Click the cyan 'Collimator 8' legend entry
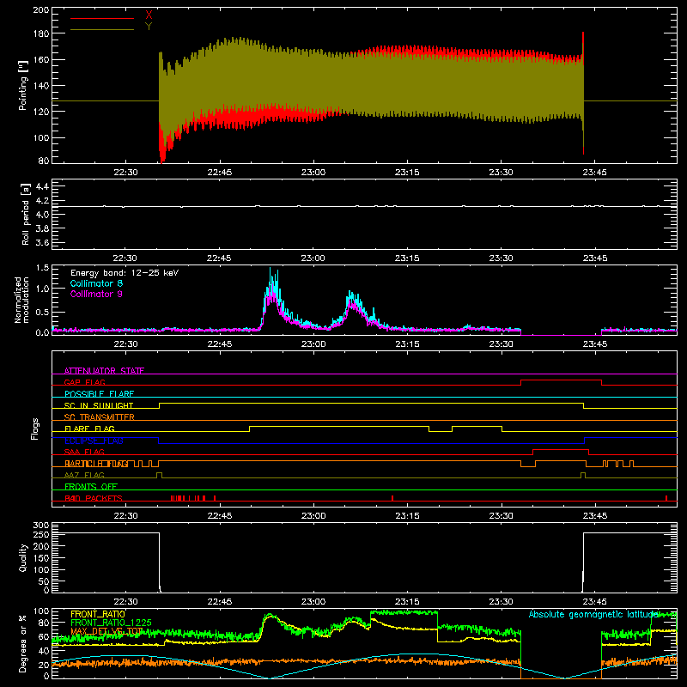Viewport: 687px width, 687px height. point(96,283)
